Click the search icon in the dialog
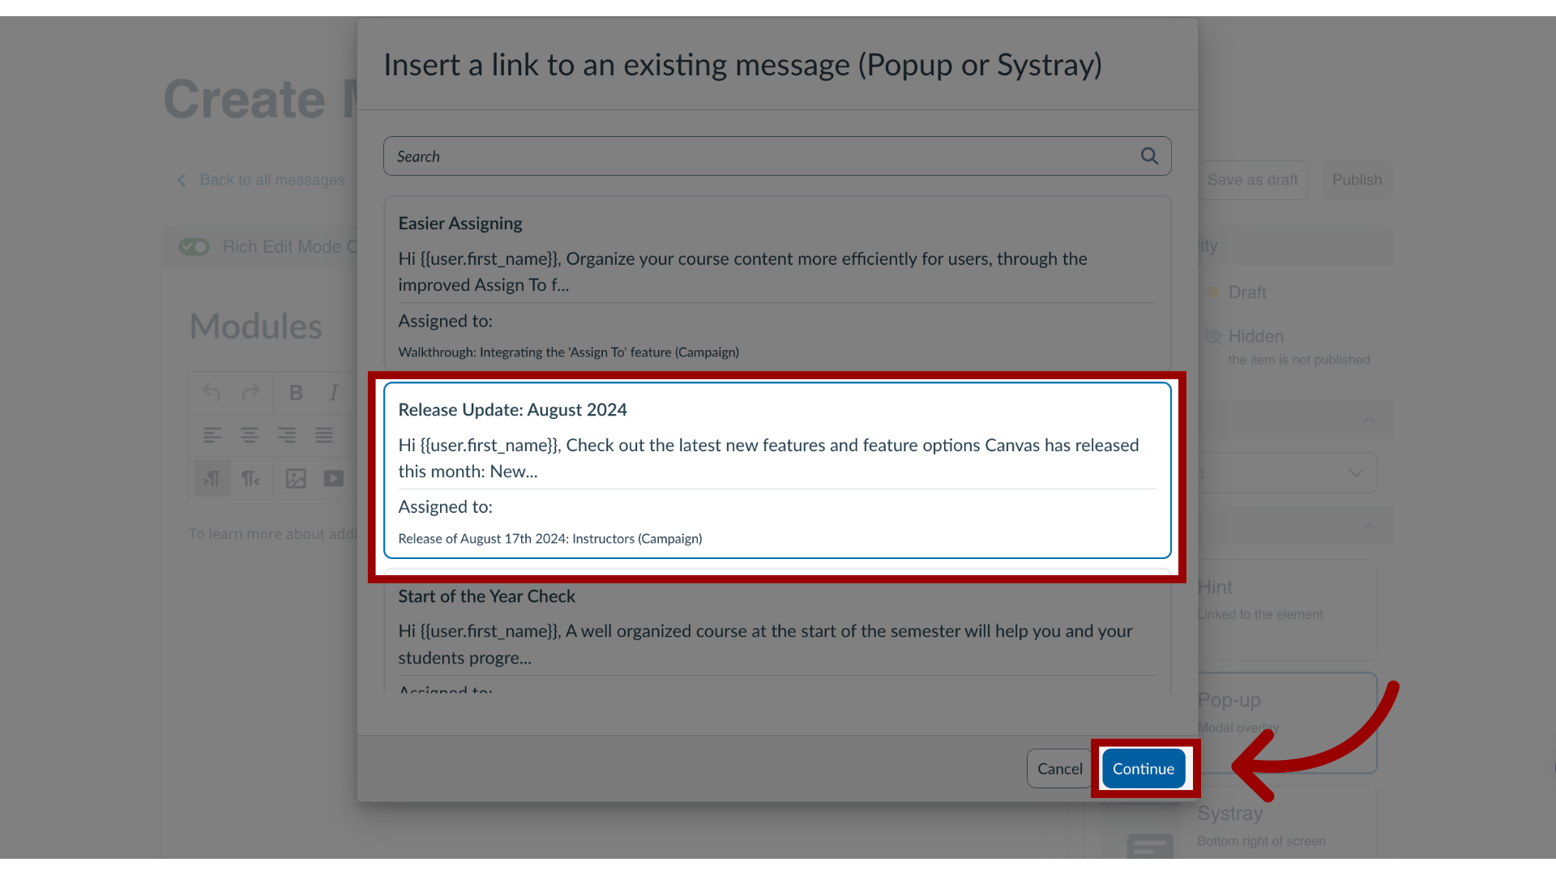 click(x=1149, y=155)
